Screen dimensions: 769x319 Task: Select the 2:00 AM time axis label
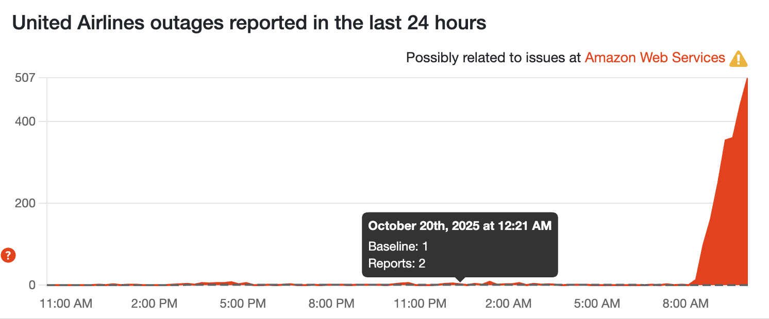[x=508, y=304]
